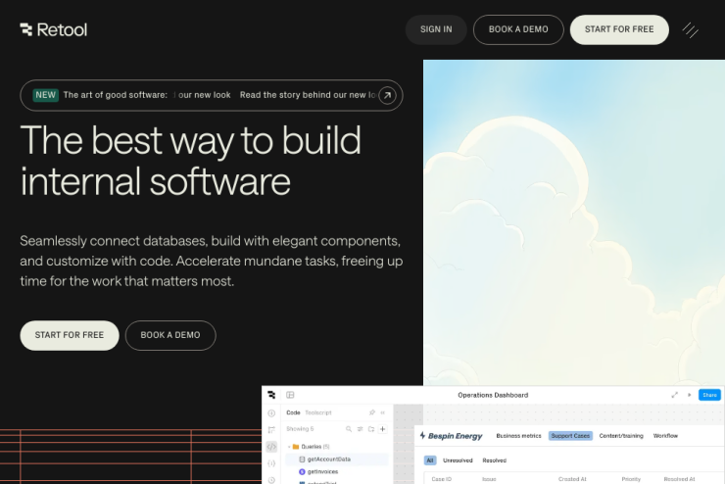Click the getAccountData query icon

302,460
